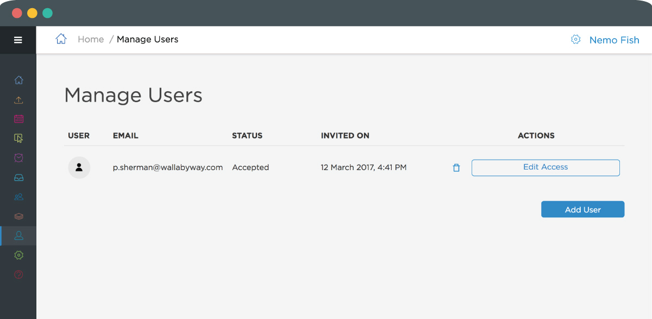Image resolution: width=652 pixels, height=319 pixels.
Task: Click the gear icon beside Nemo Fish
Action: pyautogui.click(x=575, y=40)
